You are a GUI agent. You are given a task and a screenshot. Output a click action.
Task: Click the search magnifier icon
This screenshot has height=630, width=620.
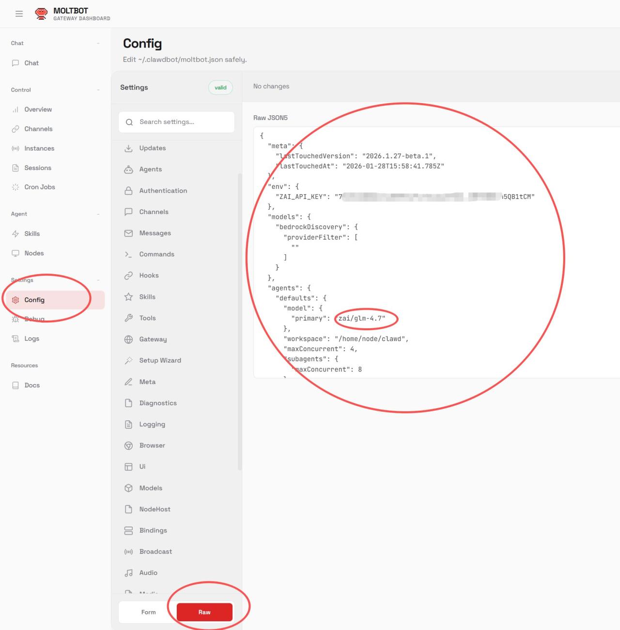click(x=129, y=122)
